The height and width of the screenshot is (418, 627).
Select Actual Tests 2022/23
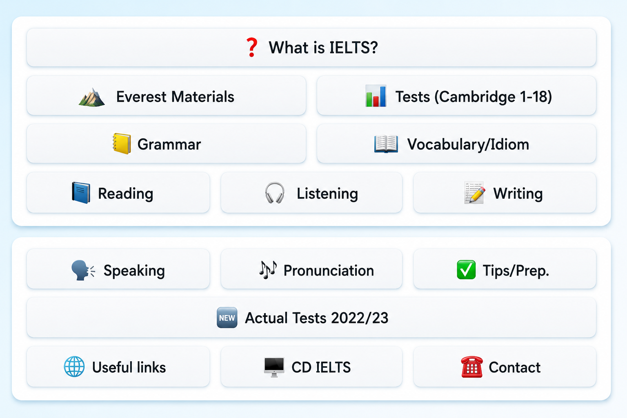click(x=311, y=318)
